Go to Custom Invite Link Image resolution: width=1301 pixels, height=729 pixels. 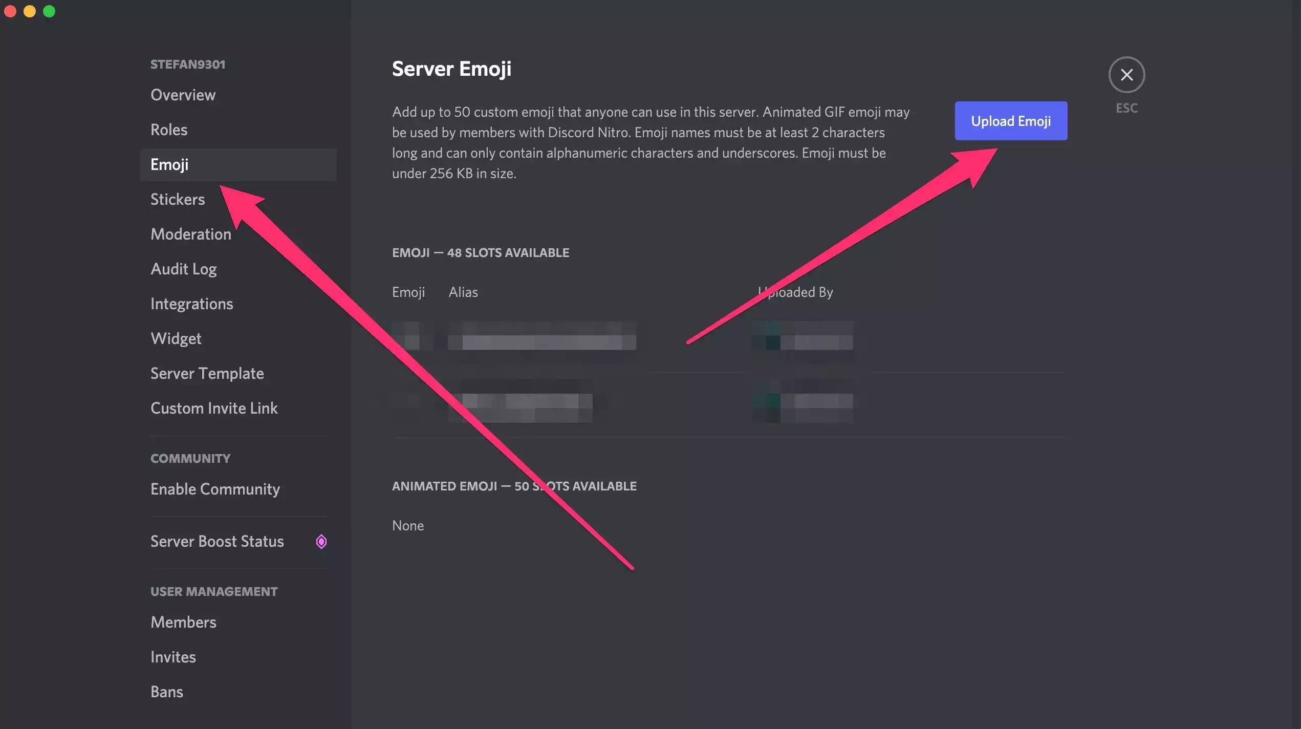tap(214, 408)
